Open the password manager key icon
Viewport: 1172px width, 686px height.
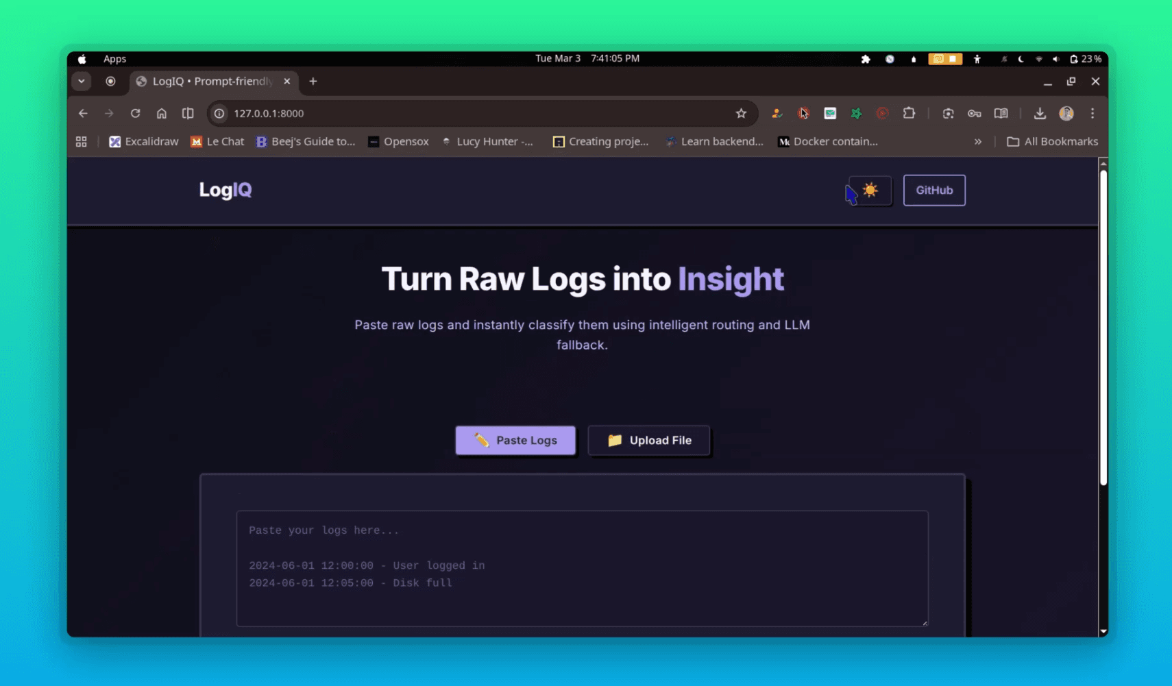(x=974, y=114)
